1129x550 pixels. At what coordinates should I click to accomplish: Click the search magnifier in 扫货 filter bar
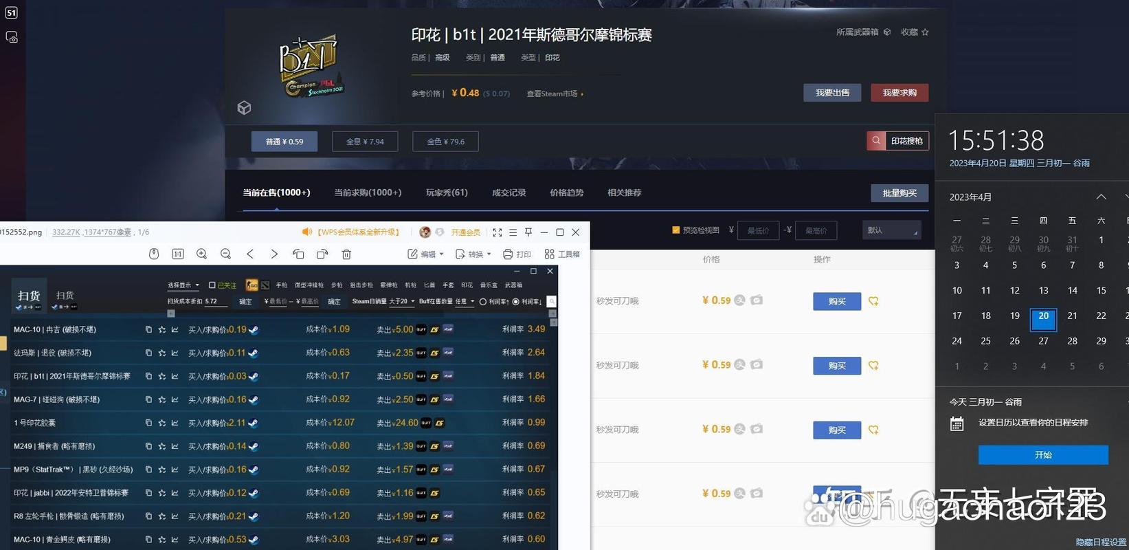pos(551,302)
